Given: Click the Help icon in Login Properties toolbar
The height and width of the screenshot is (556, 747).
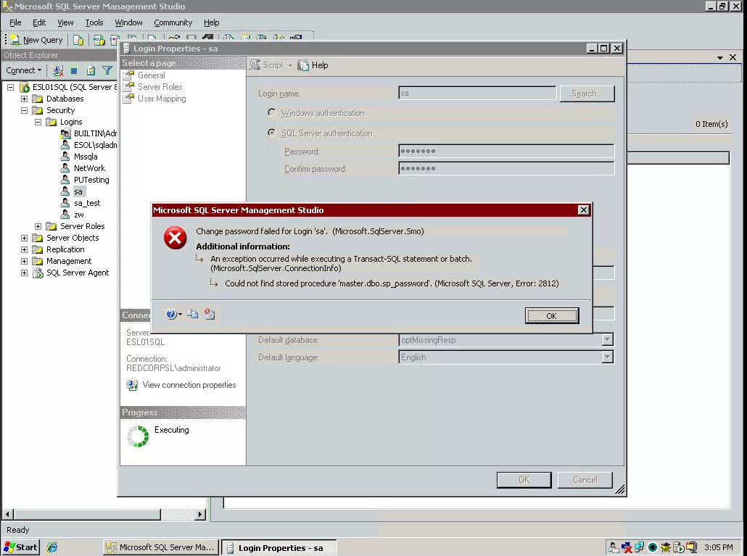Looking at the screenshot, I should point(303,65).
